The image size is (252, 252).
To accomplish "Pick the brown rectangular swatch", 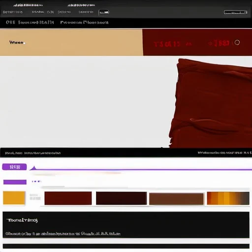I will [x=176, y=199].
